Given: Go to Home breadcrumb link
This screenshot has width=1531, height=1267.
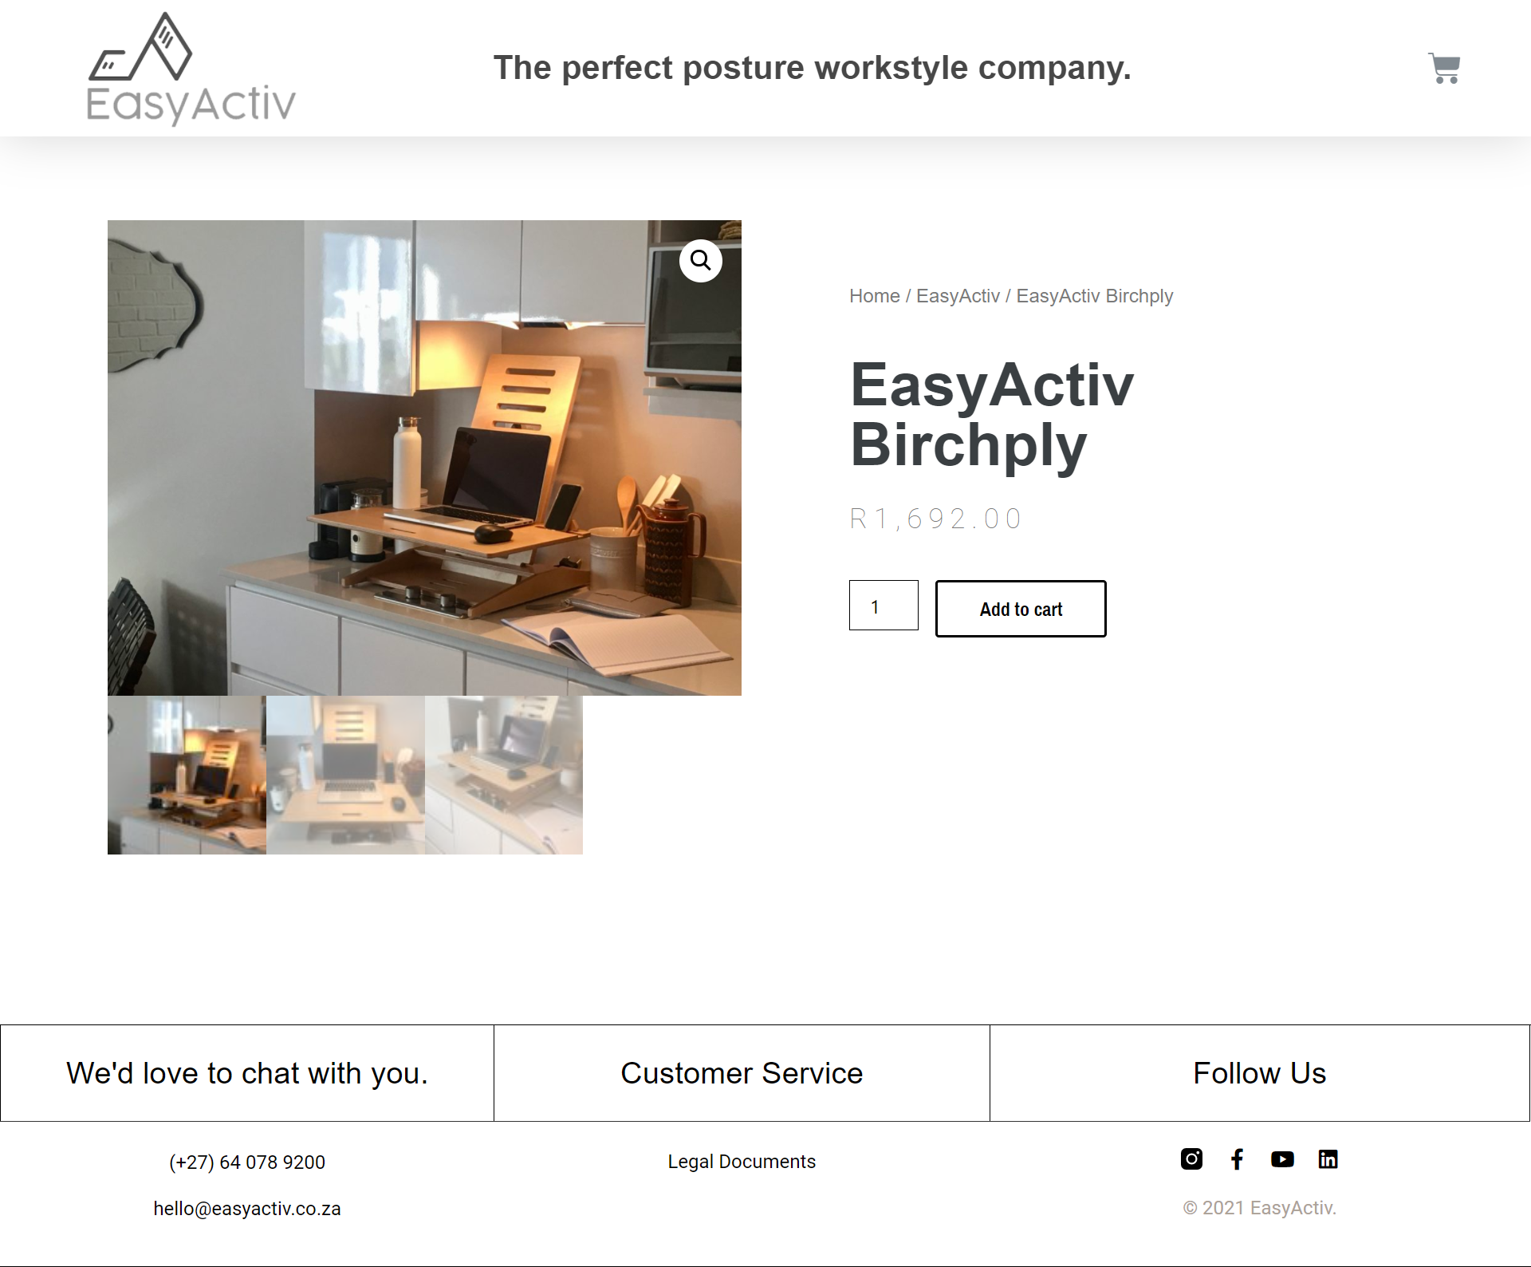Looking at the screenshot, I should point(874,296).
